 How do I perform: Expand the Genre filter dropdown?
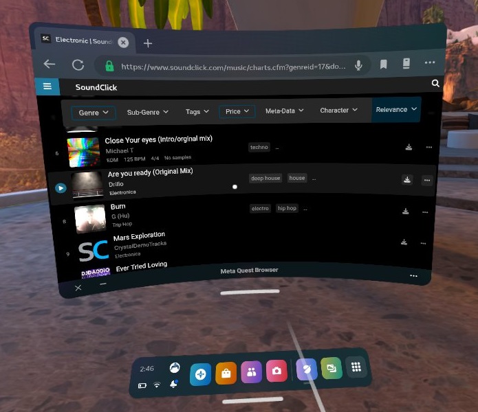(x=93, y=113)
